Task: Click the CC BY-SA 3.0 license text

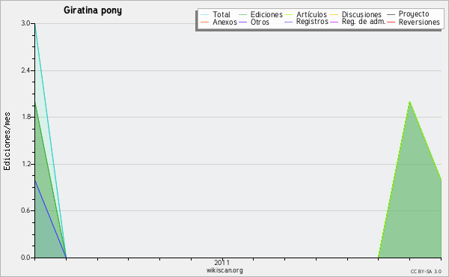Action: point(426,272)
